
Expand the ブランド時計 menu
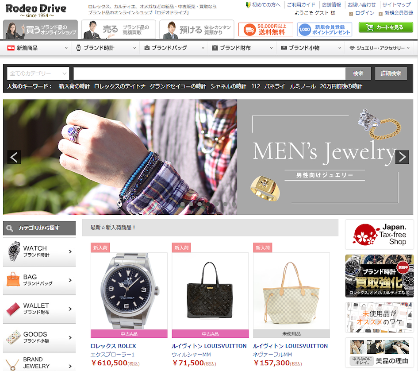[106, 48]
